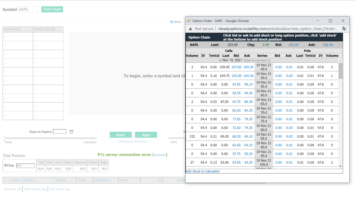The height and width of the screenshot is (197, 355).
Task: Click call ask 109.35 for 45.0 strike
Action: point(248,67)
